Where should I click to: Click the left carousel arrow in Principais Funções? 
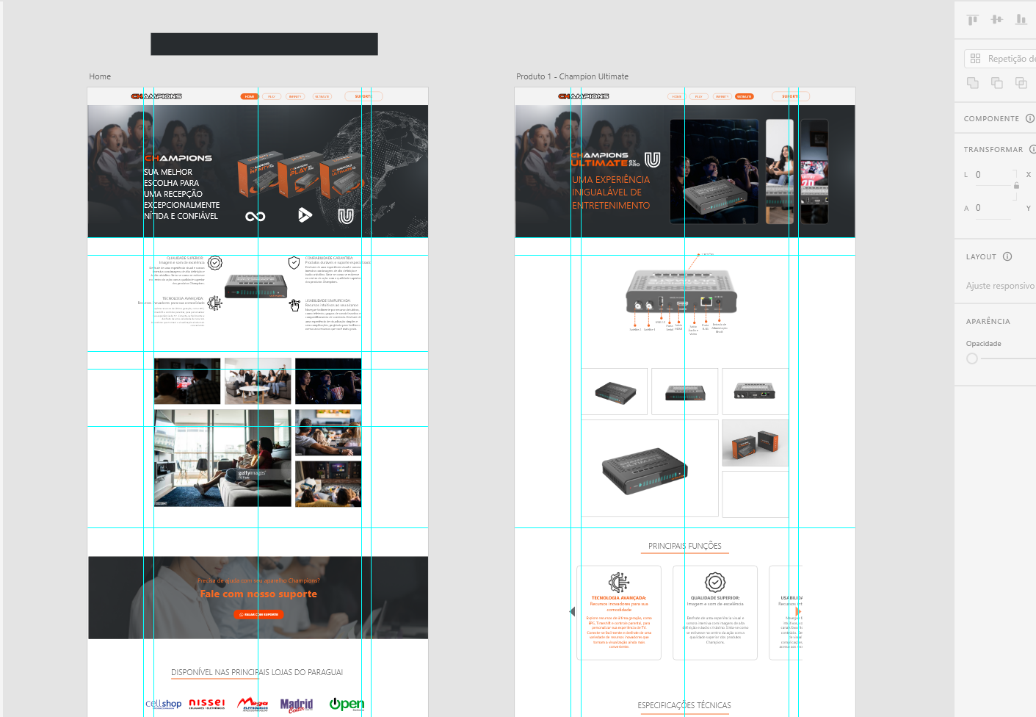[x=572, y=611]
